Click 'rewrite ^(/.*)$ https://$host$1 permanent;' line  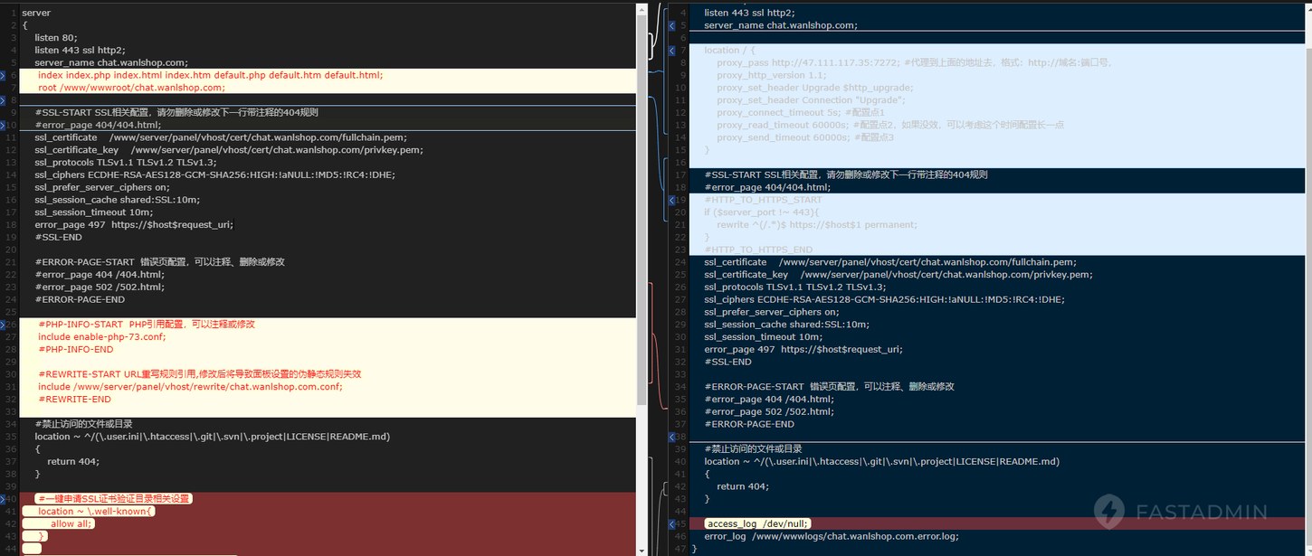817,224
